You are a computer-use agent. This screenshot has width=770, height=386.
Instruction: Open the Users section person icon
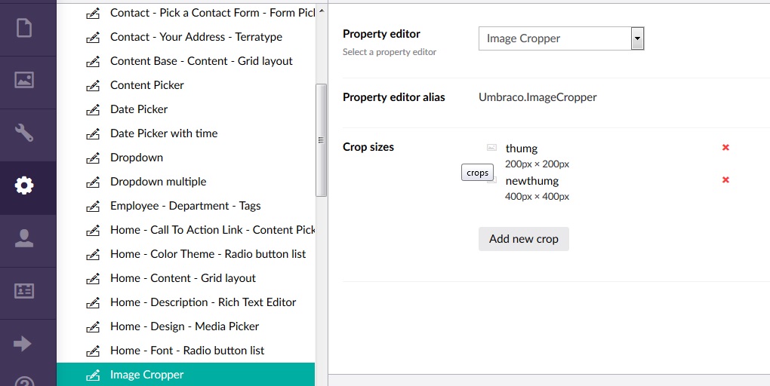point(24,238)
